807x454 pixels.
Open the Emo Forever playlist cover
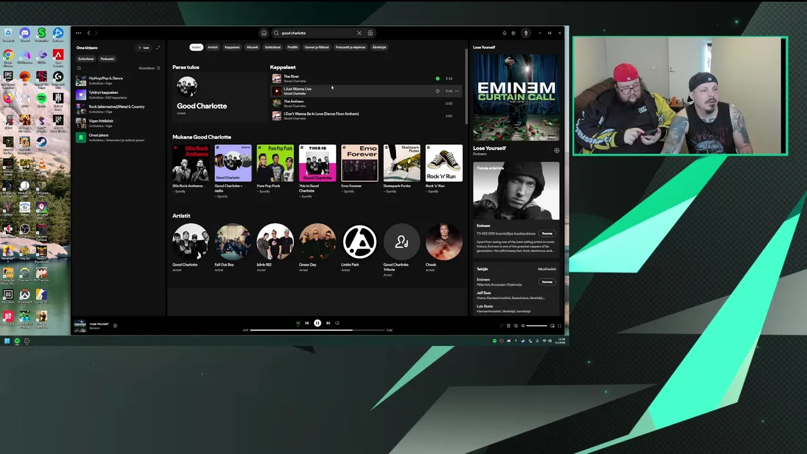coord(359,163)
